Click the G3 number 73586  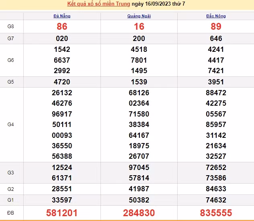[216, 178]
